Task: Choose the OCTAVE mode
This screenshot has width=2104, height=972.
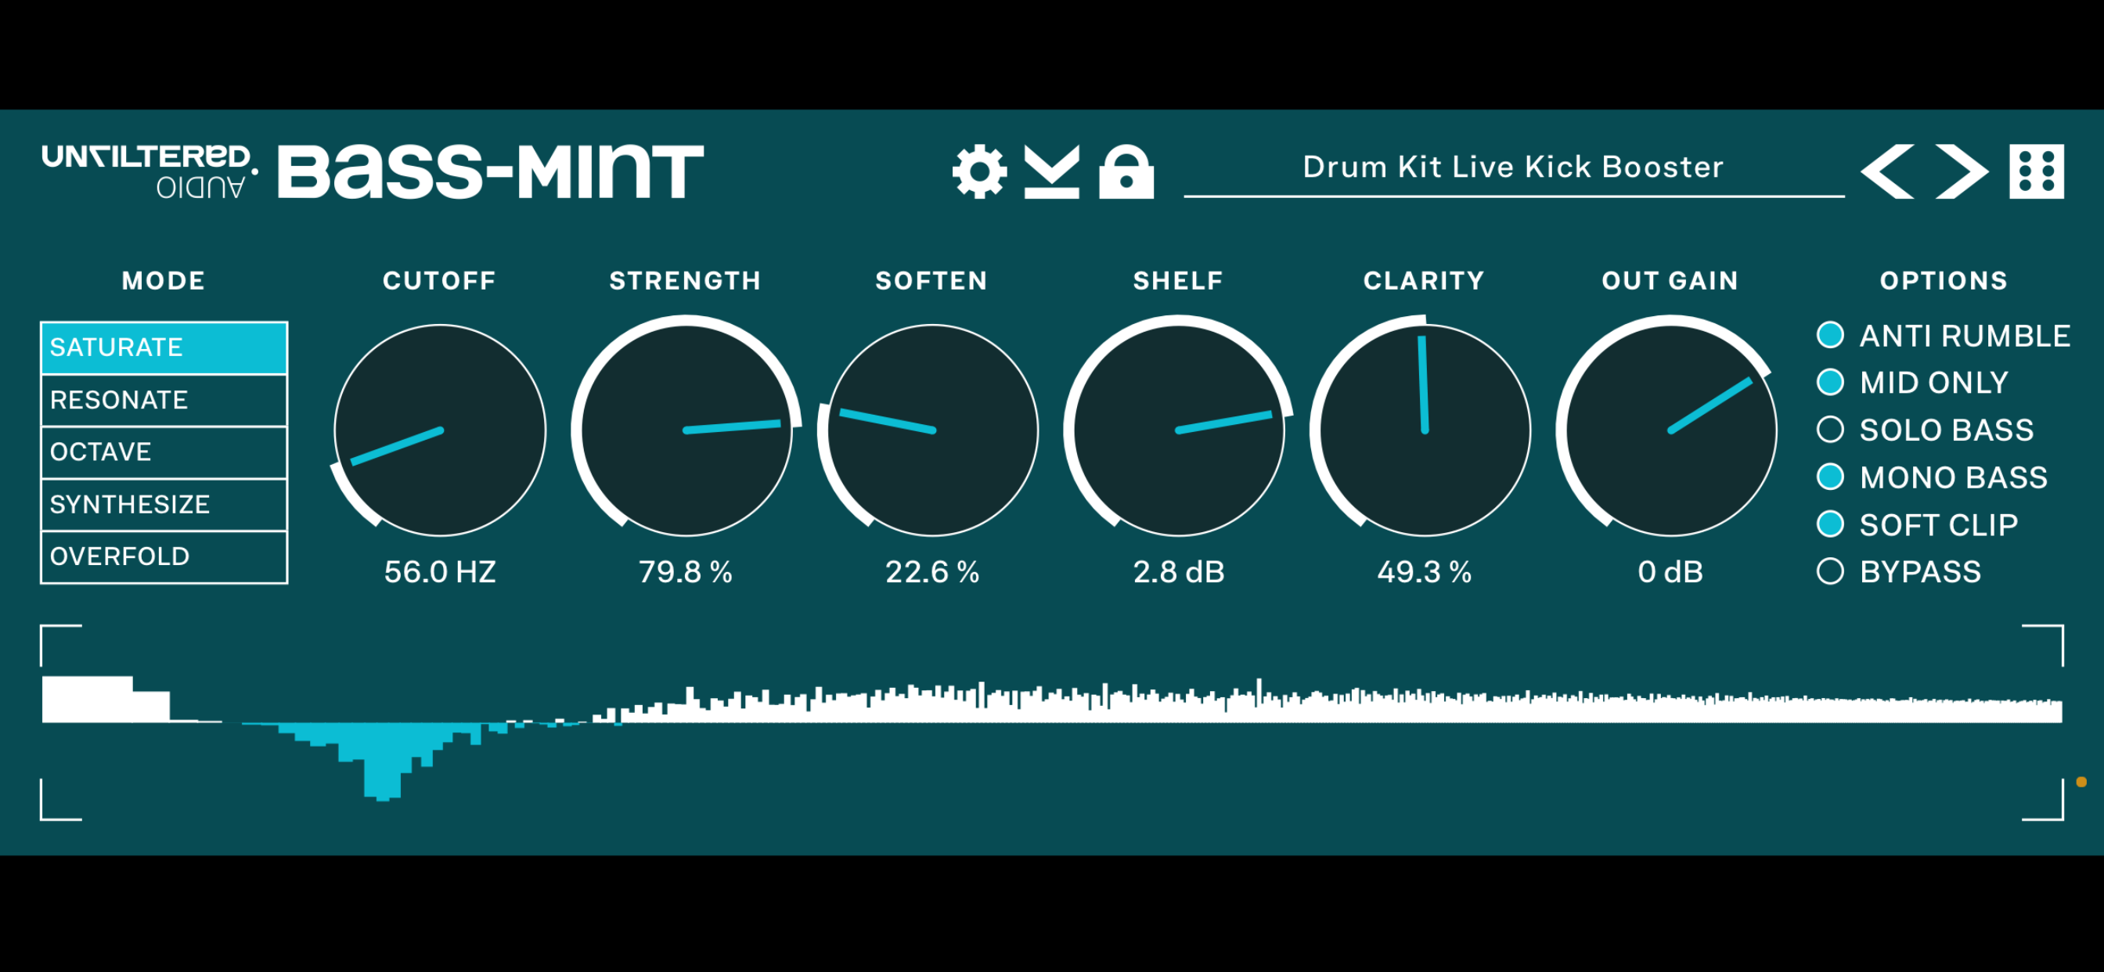Action: [164, 452]
